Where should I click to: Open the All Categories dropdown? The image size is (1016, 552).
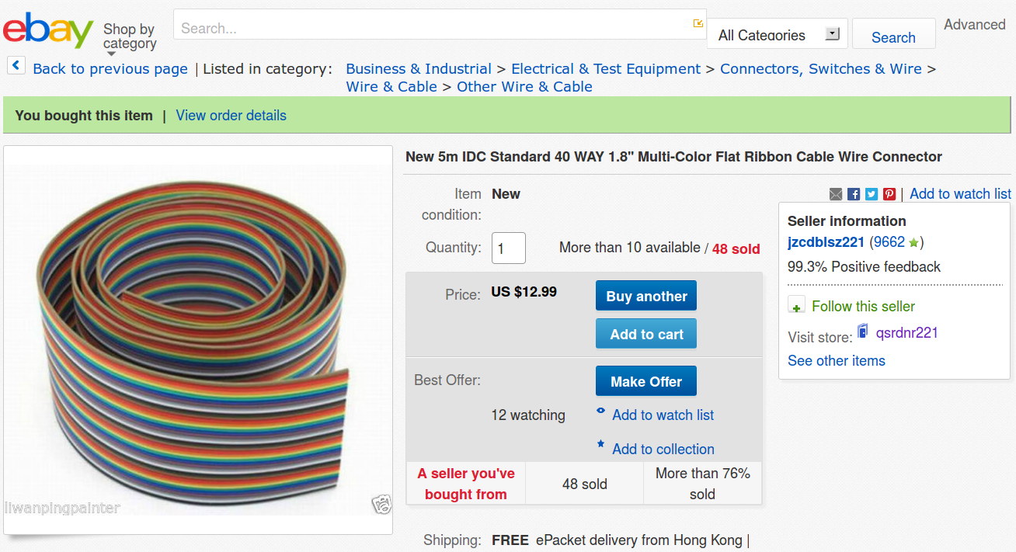(777, 34)
